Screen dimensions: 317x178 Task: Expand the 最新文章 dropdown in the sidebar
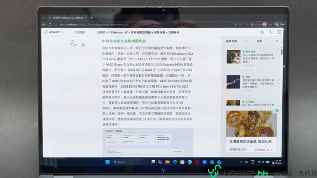236,41
